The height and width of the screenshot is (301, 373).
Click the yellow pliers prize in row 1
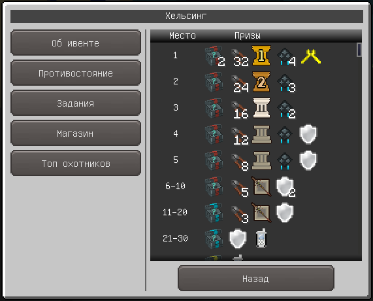(x=311, y=56)
